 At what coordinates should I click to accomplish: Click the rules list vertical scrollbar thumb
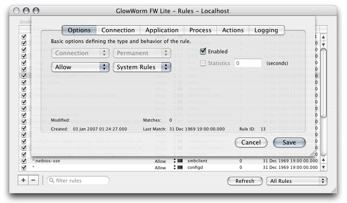pyautogui.click(x=324, y=83)
